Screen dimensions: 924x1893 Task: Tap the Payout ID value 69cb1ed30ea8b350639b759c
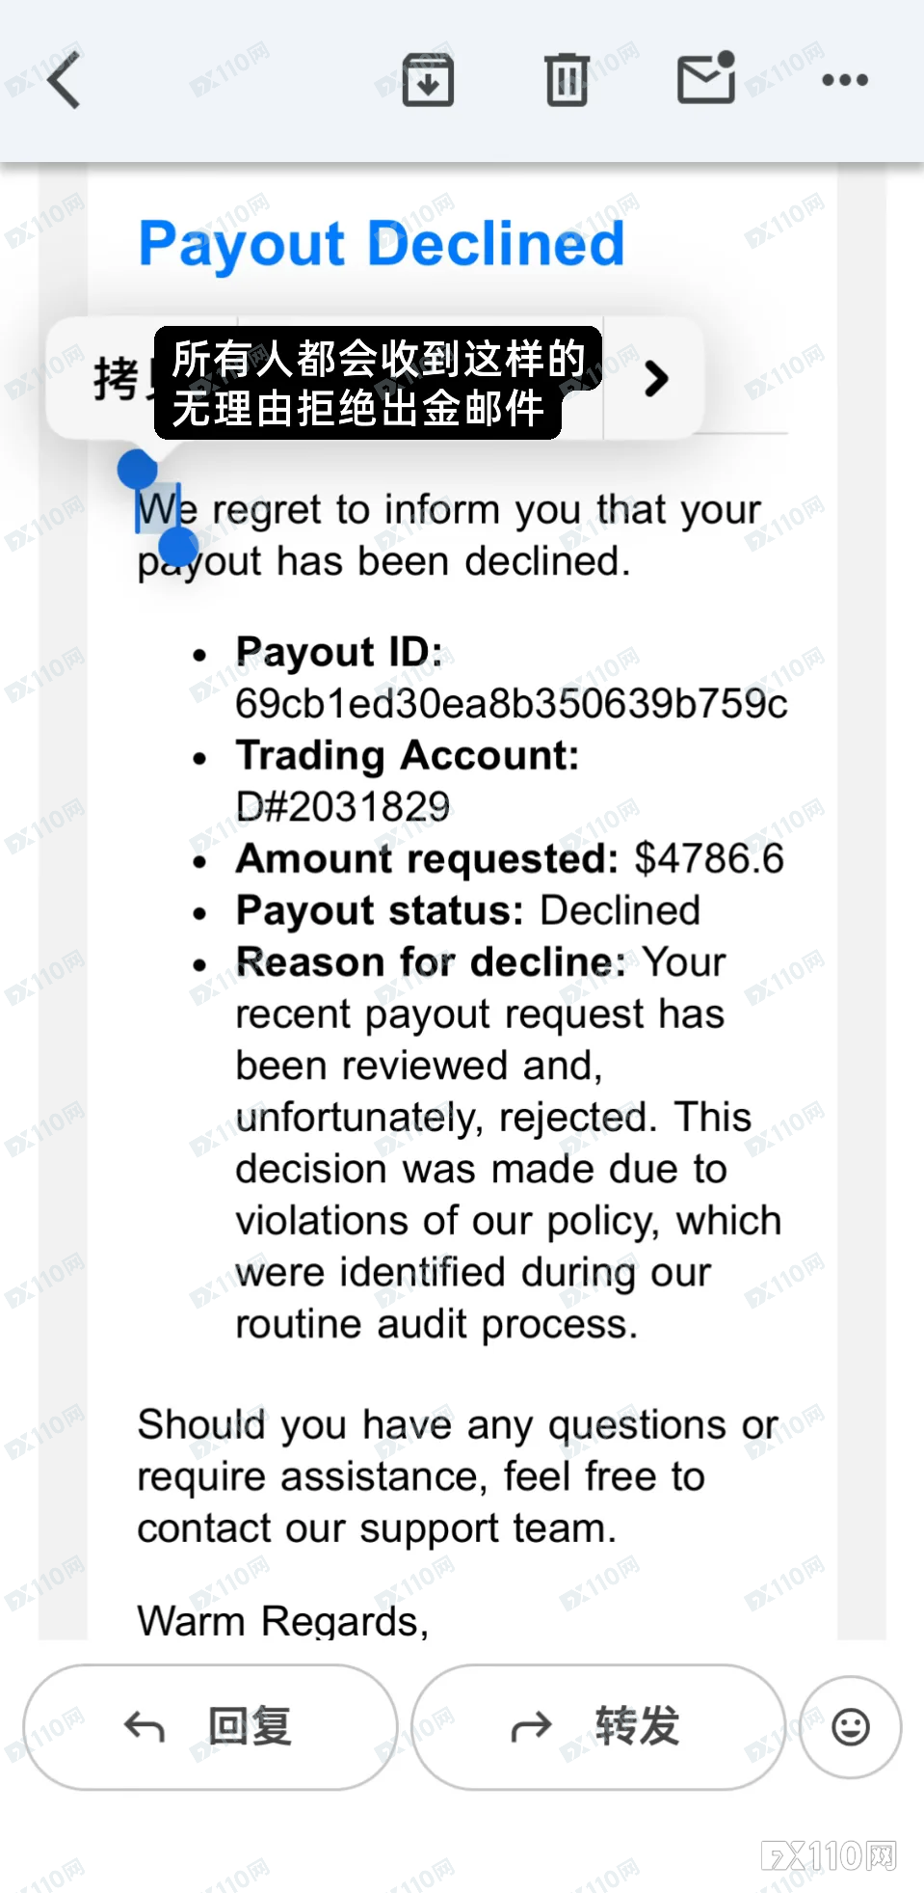click(511, 704)
